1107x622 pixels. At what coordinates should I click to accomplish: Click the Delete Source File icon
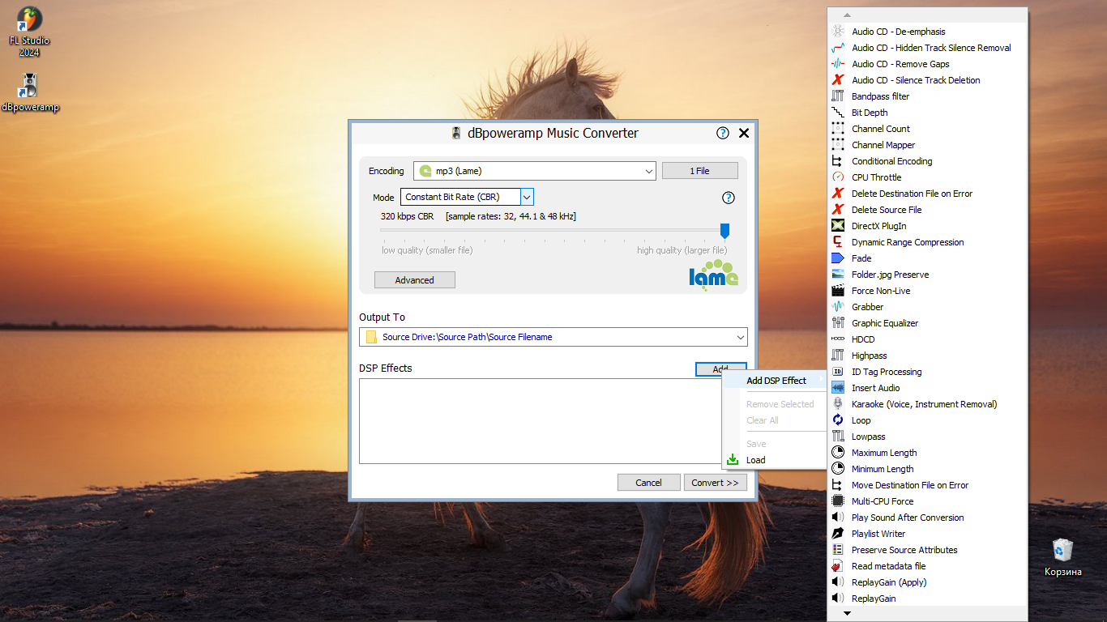click(x=838, y=210)
